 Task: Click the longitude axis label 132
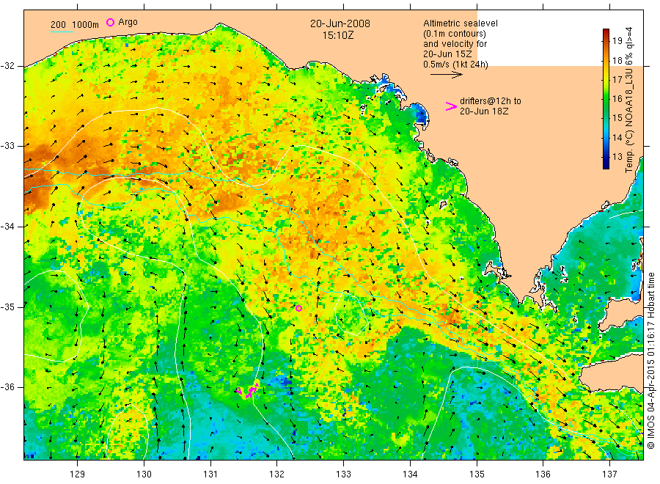coord(277,474)
